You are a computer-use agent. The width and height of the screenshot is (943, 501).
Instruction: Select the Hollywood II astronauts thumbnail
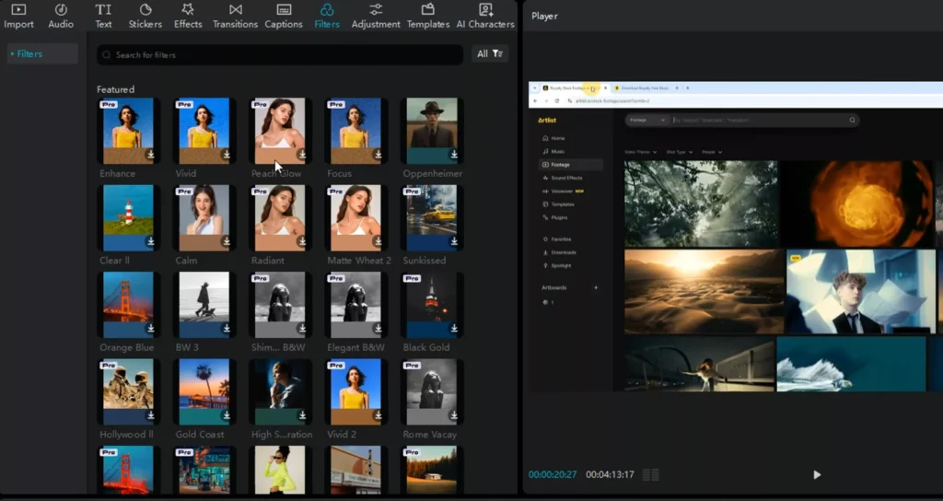coord(128,391)
